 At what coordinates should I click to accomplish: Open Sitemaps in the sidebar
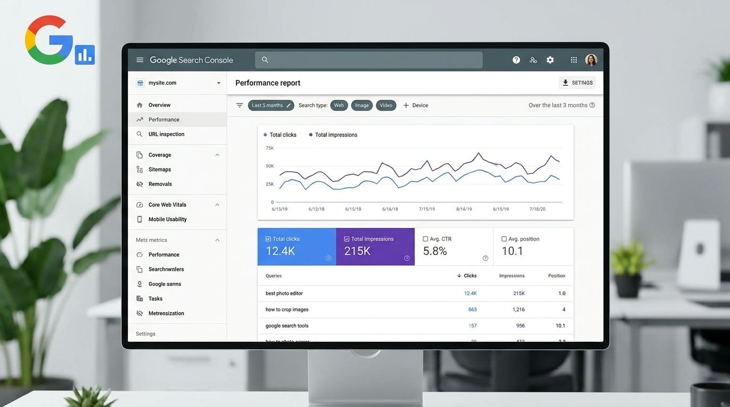[x=177, y=170]
